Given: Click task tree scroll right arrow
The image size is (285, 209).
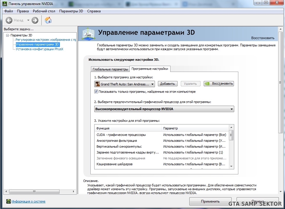Looking at the screenshot, I should tap(73, 191).
